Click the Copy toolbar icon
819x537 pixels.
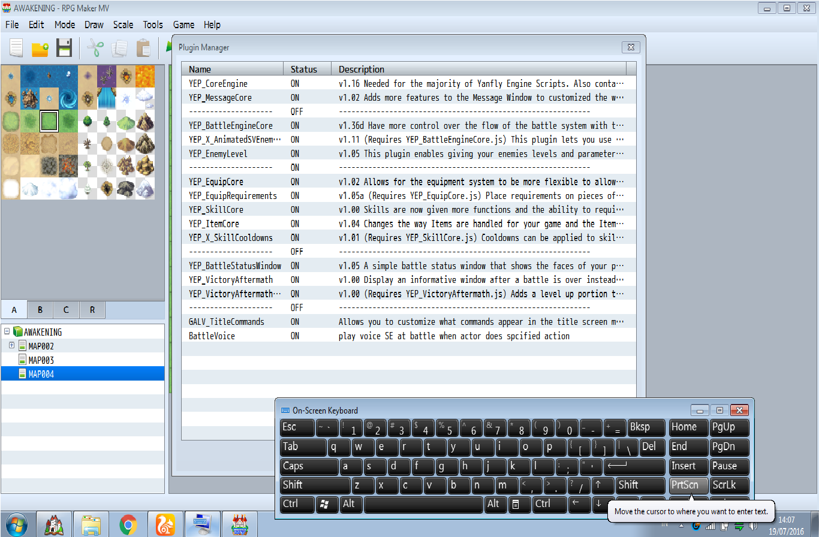[x=119, y=48]
